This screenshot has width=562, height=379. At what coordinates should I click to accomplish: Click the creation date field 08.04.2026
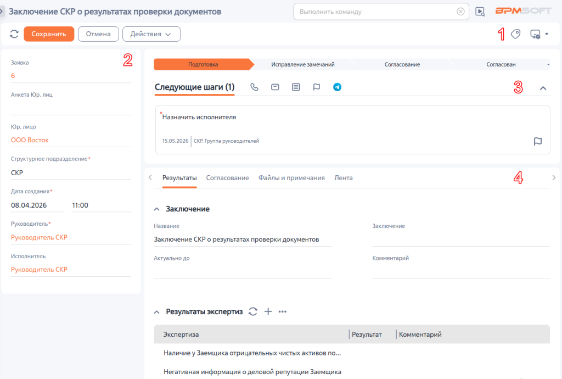pyautogui.click(x=37, y=205)
